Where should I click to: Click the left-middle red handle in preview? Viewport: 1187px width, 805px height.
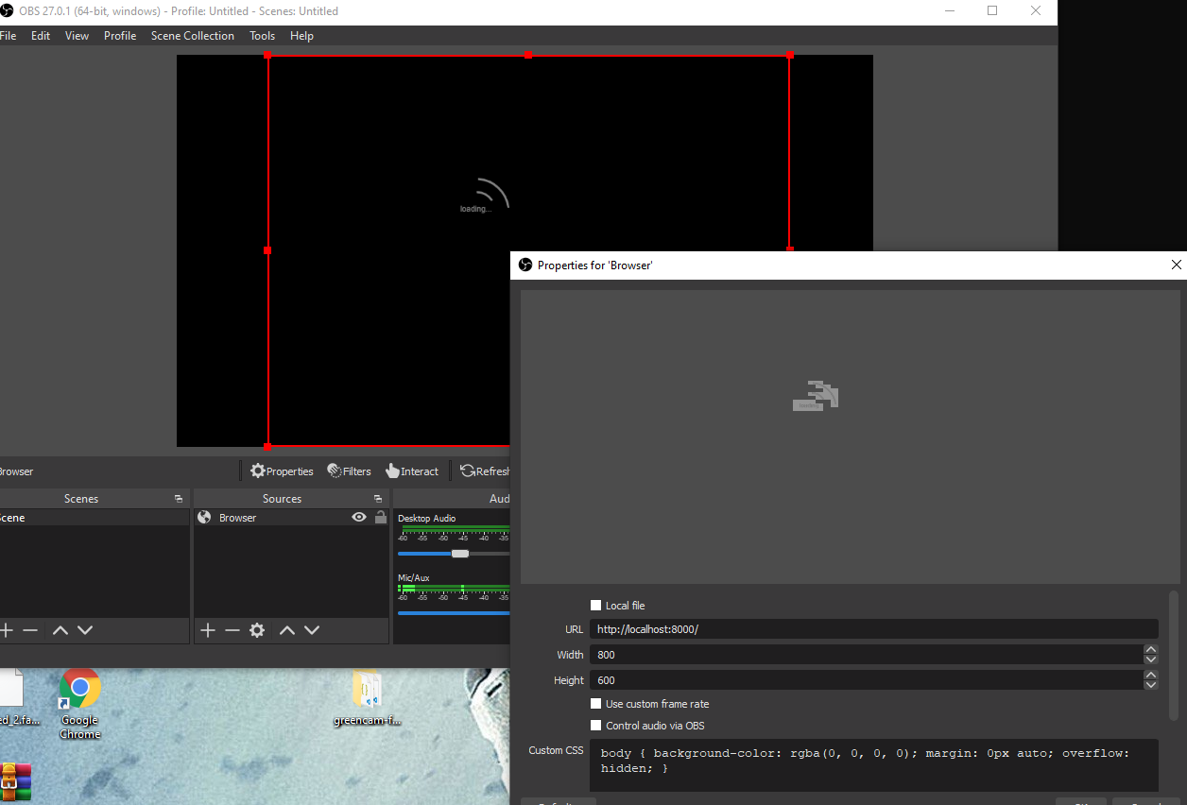[267, 250]
